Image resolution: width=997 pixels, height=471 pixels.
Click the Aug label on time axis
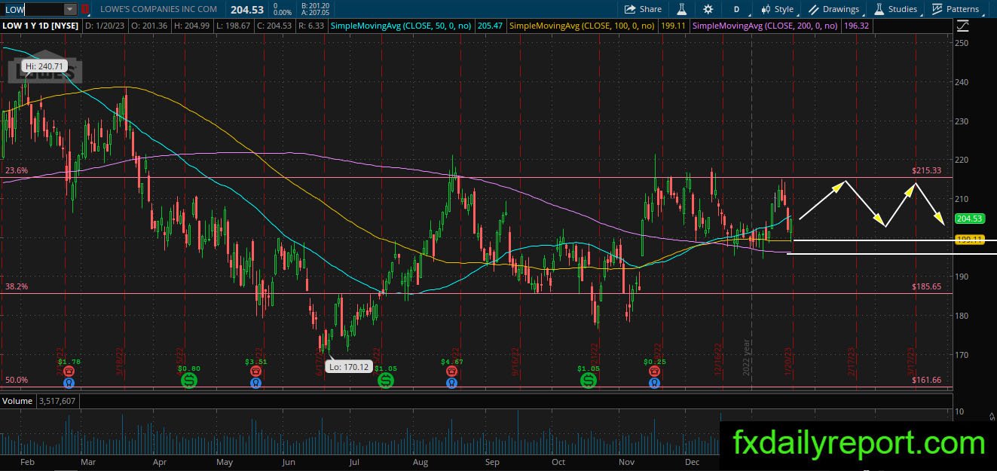(421, 462)
